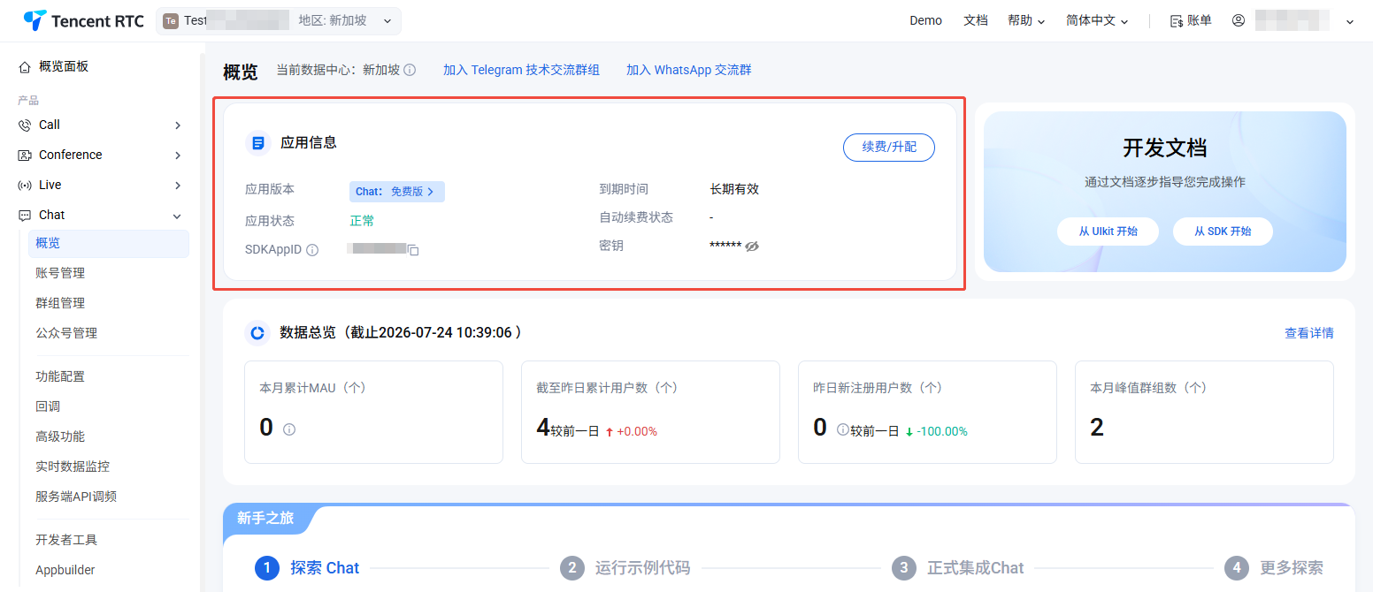Open the Chat: 免费版 version tag
This screenshot has width=1373, height=592.
[396, 192]
